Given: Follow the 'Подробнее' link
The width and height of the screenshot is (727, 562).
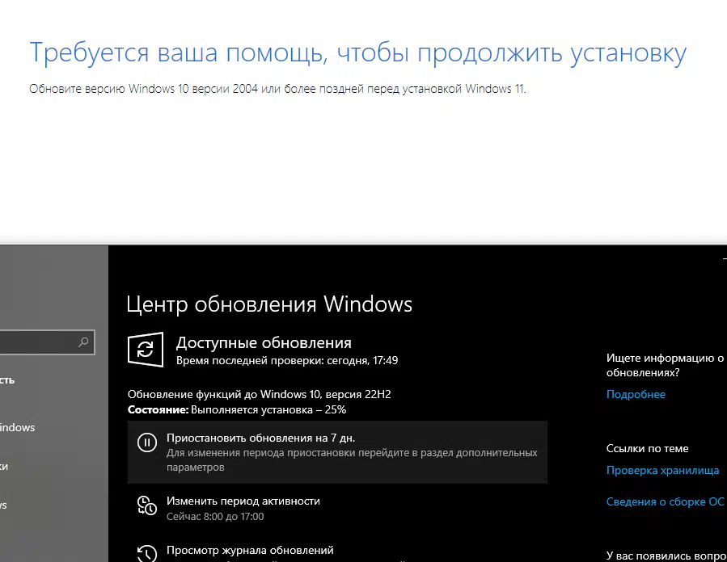Looking at the screenshot, I should [x=636, y=394].
